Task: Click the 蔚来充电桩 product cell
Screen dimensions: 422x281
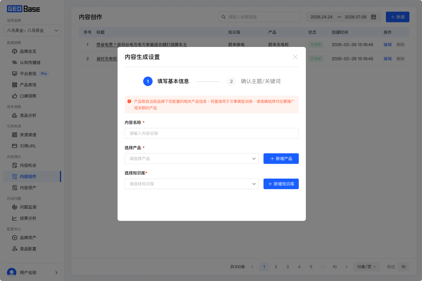Action: (x=279, y=45)
